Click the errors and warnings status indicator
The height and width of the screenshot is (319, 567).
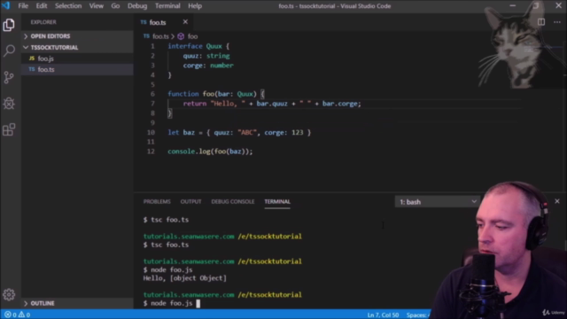17,315
